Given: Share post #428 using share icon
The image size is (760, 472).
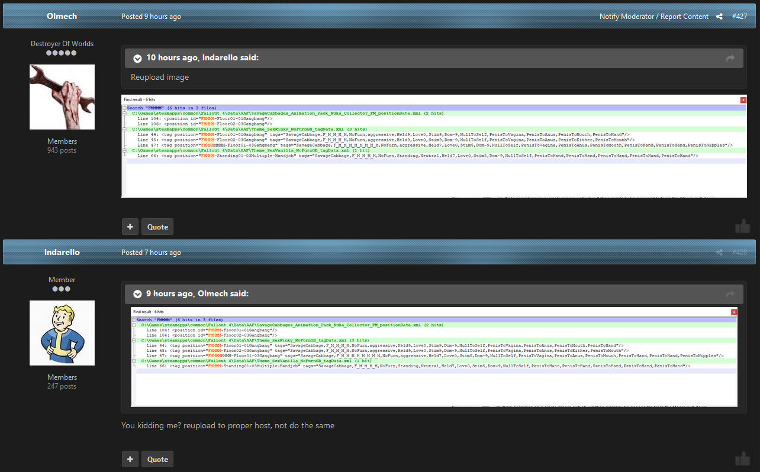Looking at the screenshot, I should tap(719, 253).
